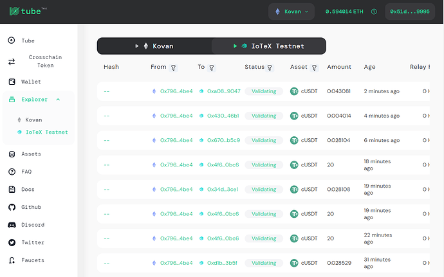Click the Faucets tap icon

point(12,260)
